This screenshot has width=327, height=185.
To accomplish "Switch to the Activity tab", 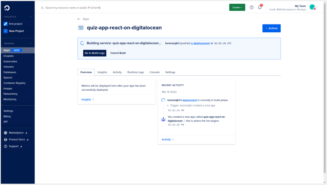I will point(117,72).
